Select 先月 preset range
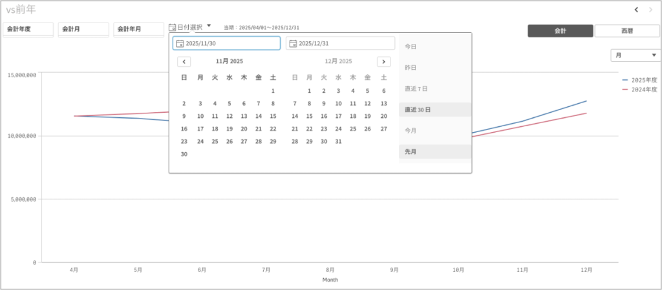 (x=434, y=151)
